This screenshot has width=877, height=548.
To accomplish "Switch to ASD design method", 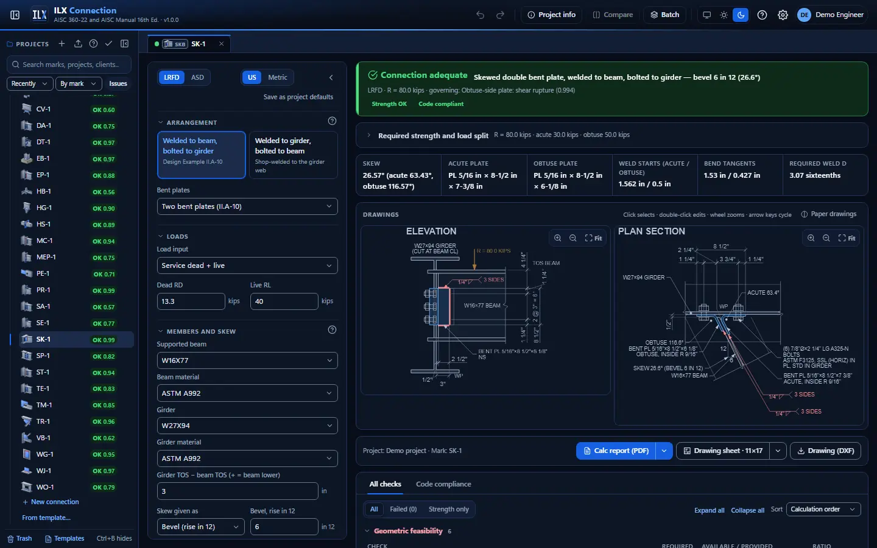I will [197, 77].
